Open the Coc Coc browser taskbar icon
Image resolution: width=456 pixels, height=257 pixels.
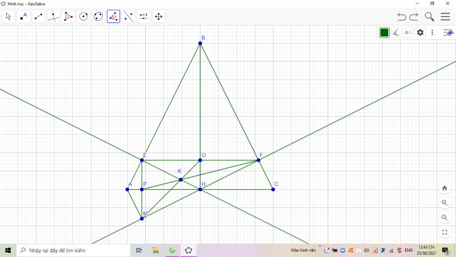[x=172, y=250]
